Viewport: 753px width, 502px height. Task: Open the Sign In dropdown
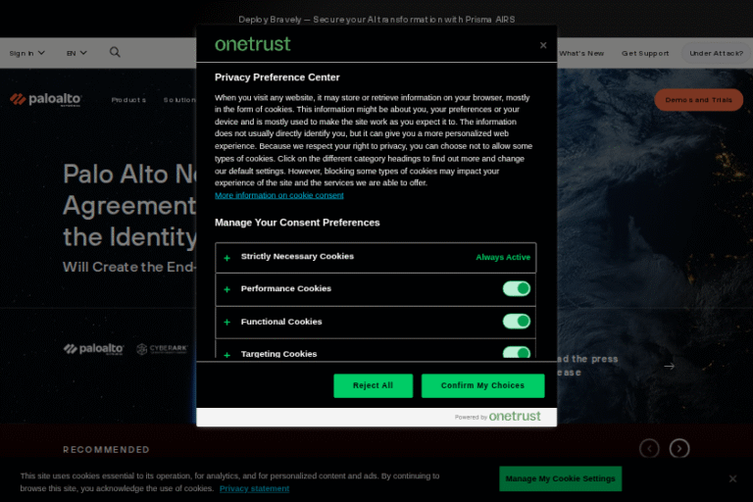point(27,53)
